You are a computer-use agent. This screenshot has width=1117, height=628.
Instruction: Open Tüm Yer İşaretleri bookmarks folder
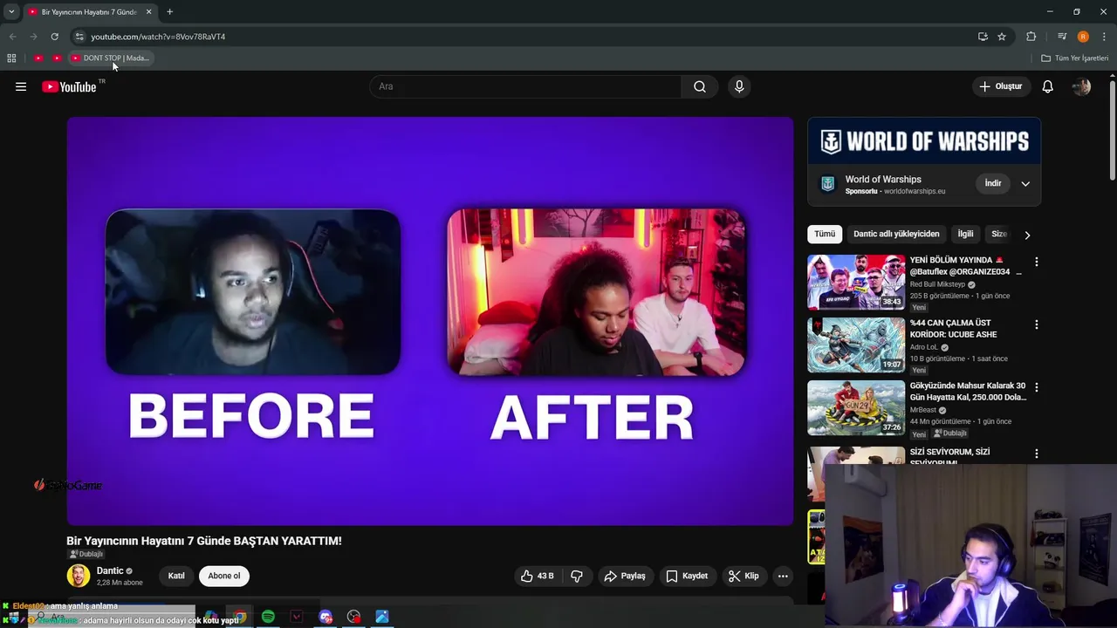pos(1074,58)
